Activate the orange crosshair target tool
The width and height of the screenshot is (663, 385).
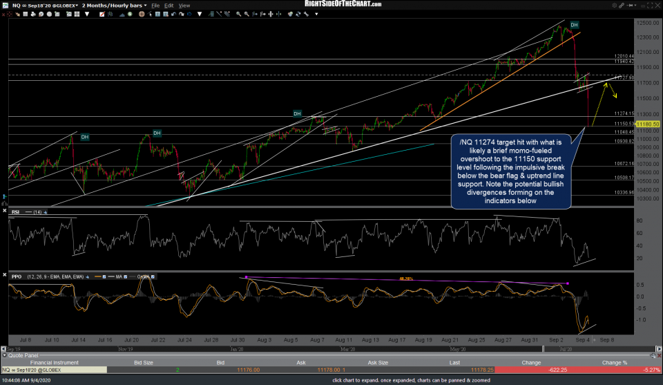click(x=142, y=14)
